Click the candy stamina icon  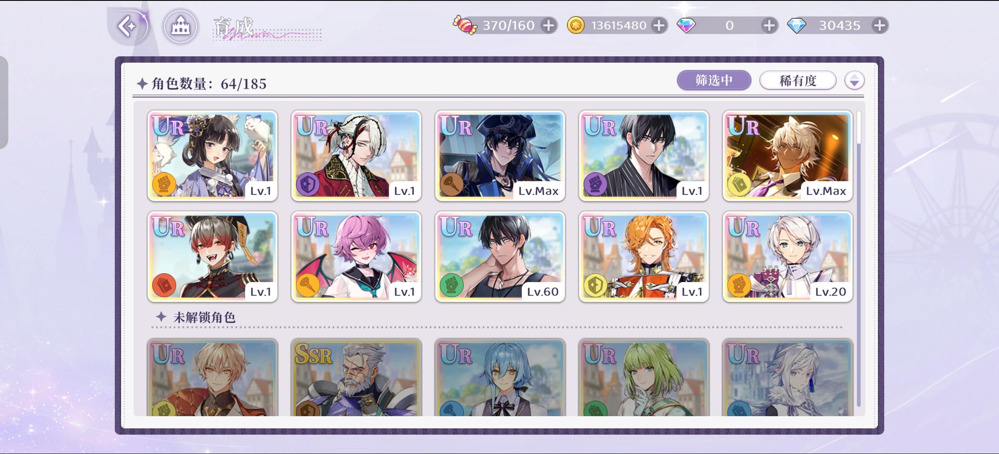pyautogui.click(x=465, y=25)
